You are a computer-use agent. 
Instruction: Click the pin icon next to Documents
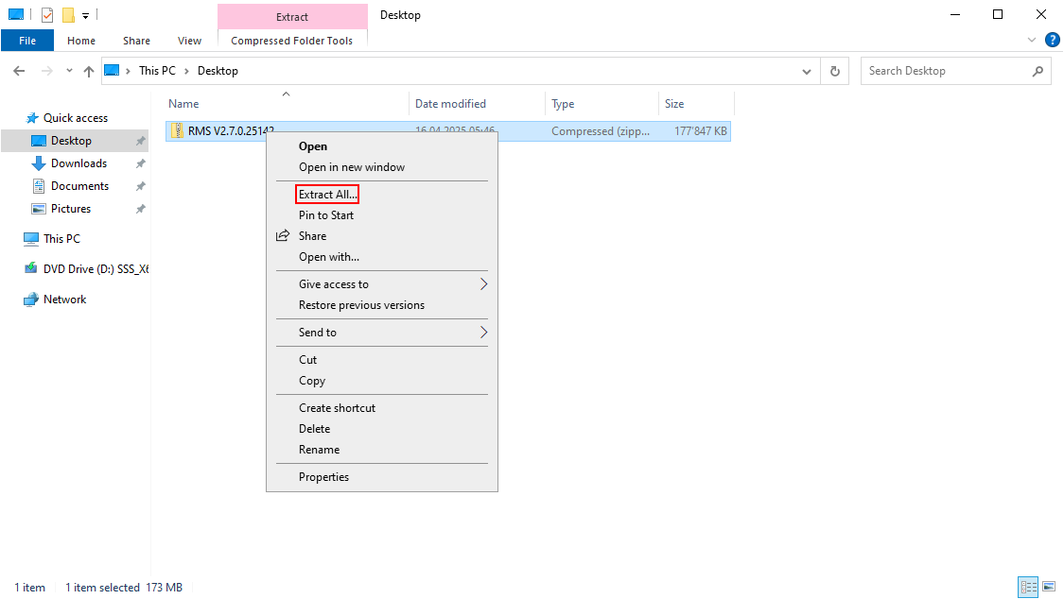click(141, 186)
